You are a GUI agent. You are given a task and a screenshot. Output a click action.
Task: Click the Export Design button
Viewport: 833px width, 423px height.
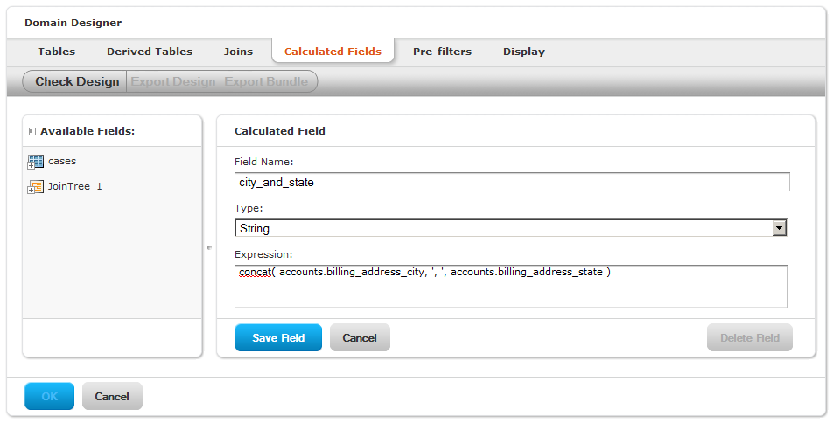click(x=173, y=81)
